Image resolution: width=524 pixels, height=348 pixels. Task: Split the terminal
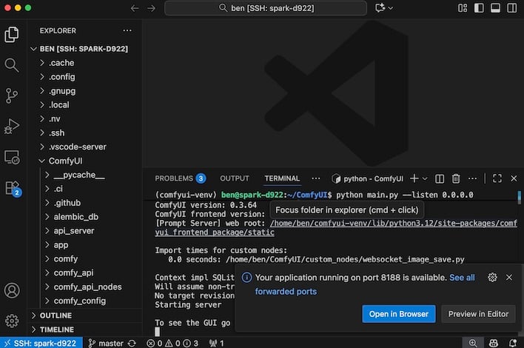[x=440, y=179]
